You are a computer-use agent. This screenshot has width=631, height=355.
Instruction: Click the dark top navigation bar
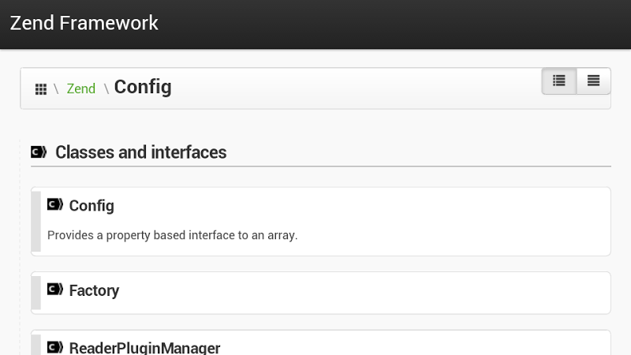394,24
